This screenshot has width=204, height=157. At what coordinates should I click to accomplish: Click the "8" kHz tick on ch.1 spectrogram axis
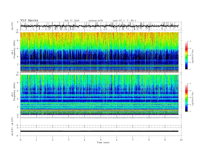(18, 41)
